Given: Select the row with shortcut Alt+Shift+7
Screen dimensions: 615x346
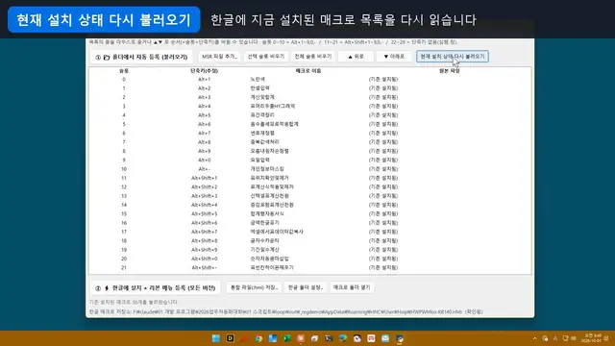Looking at the screenshot, I should 309,232.
